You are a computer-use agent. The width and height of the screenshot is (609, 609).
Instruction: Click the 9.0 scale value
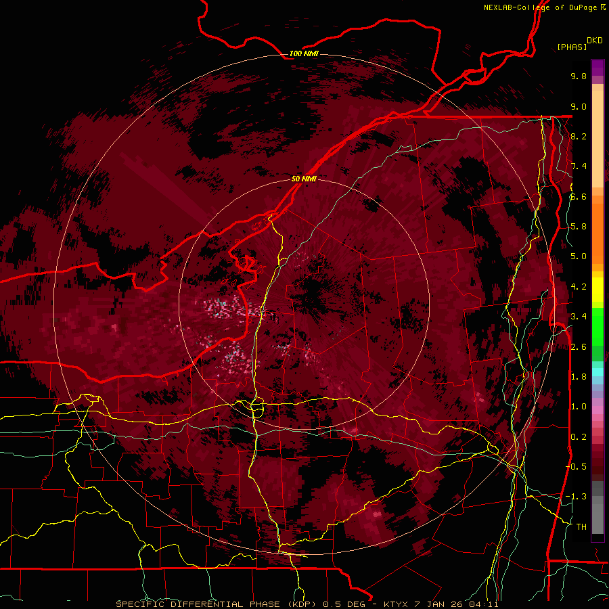click(x=579, y=106)
